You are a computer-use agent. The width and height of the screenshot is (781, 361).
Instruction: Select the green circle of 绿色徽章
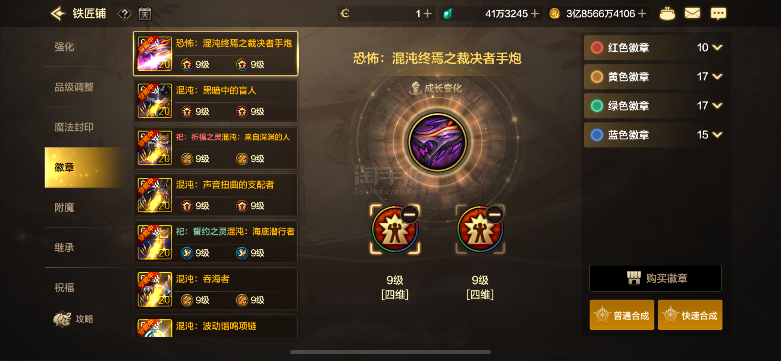pyautogui.click(x=597, y=106)
